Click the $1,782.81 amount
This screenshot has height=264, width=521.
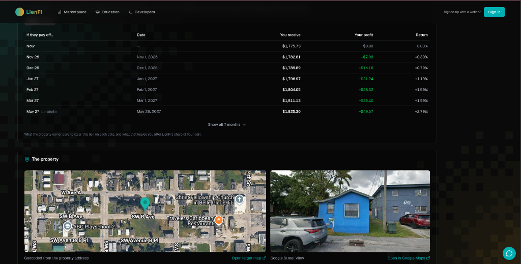[x=292, y=57]
